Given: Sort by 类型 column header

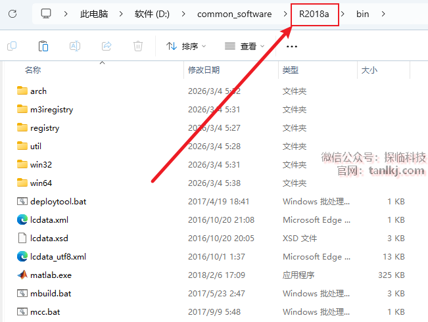Looking at the screenshot, I should tap(291, 70).
